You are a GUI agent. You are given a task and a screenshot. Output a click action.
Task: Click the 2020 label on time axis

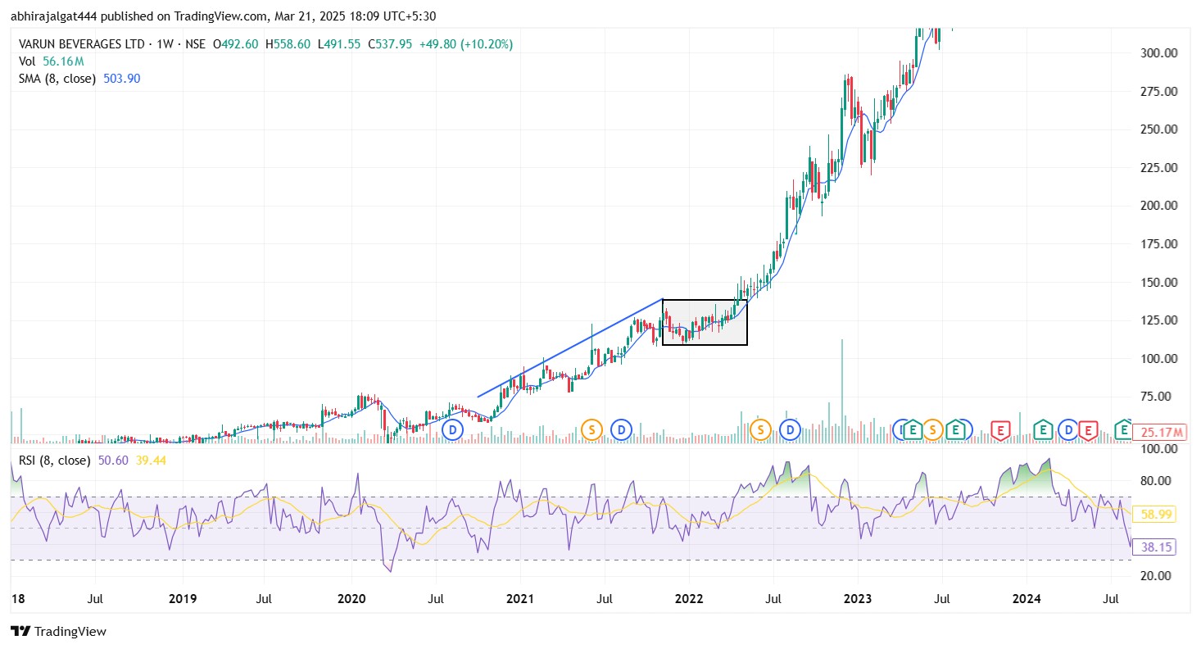tap(351, 598)
